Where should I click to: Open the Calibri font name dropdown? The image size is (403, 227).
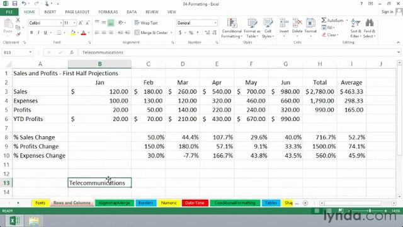pyautogui.click(x=61, y=23)
